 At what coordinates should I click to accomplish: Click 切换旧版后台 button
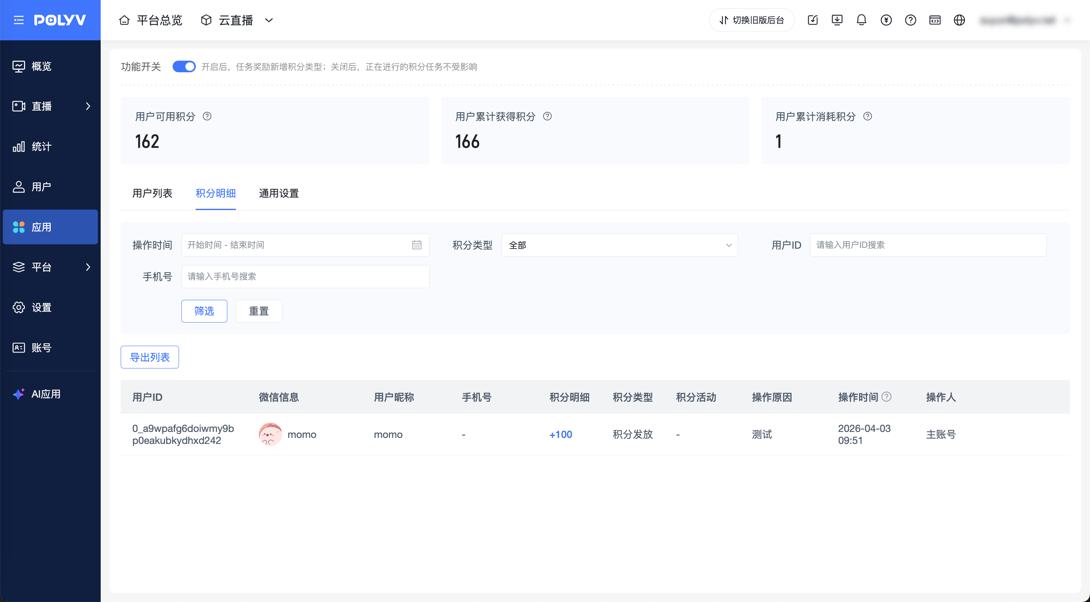pyautogui.click(x=752, y=20)
